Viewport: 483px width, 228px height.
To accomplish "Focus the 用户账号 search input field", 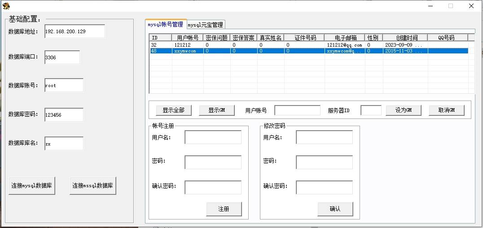I will (297, 110).
